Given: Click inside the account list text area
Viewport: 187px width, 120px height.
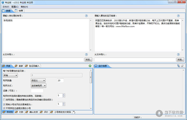Looking at the screenshot, I should pyautogui.click(x=46, y=35).
